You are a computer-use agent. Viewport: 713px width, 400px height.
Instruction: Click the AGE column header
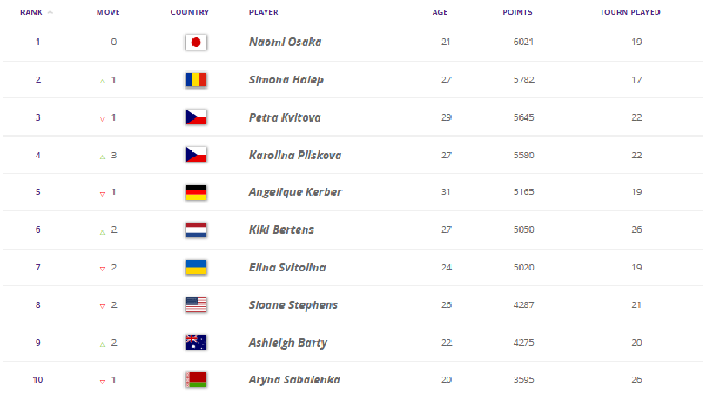pos(440,12)
